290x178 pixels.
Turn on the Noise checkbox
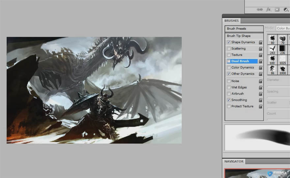tap(229, 81)
